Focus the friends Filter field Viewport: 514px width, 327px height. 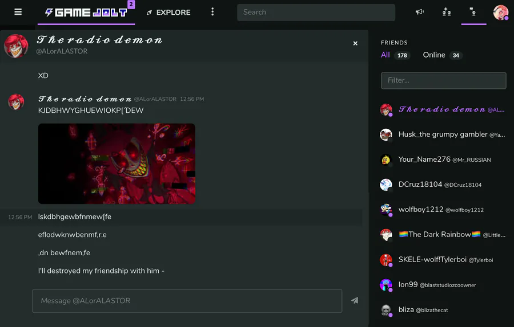[444, 80]
